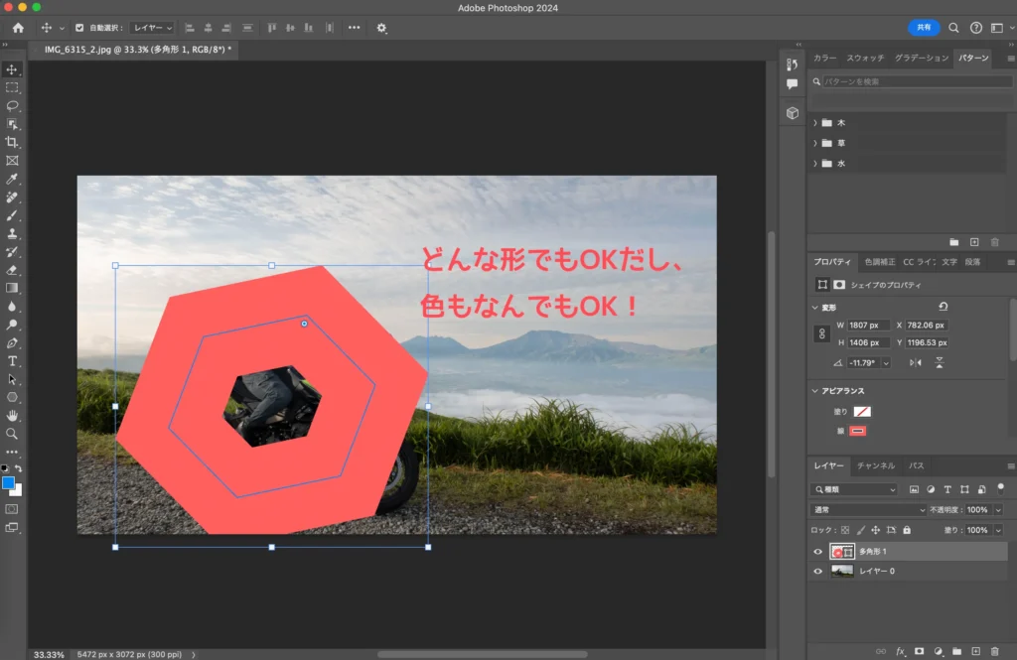1017x660 pixels.
Task: Select the Zoom tool in toolbar
Action: point(12,434)
